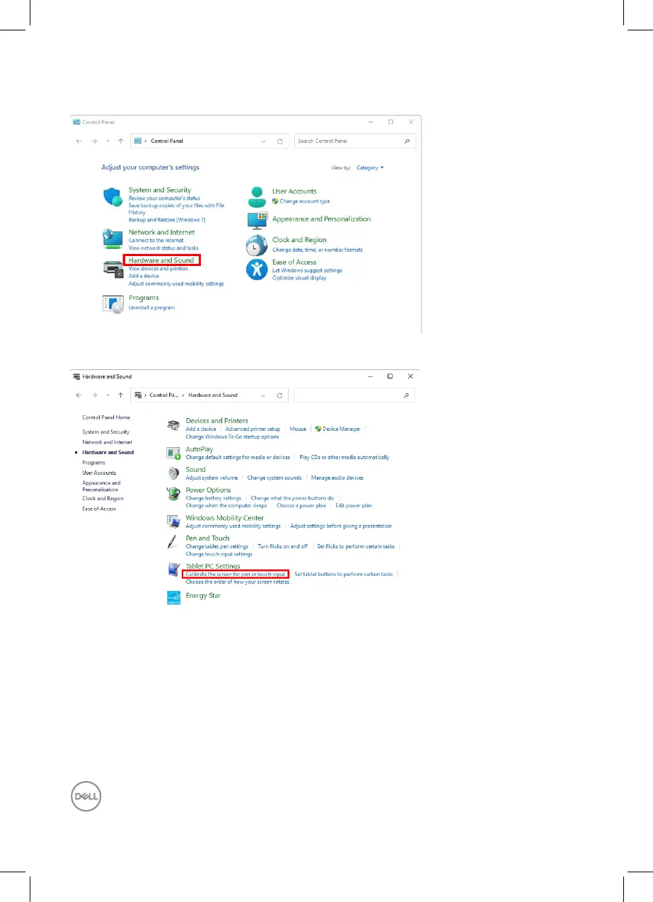Click 'Play CDs or other media automatically'
Viewport: 653px width, 902px height.
[345, 457]
